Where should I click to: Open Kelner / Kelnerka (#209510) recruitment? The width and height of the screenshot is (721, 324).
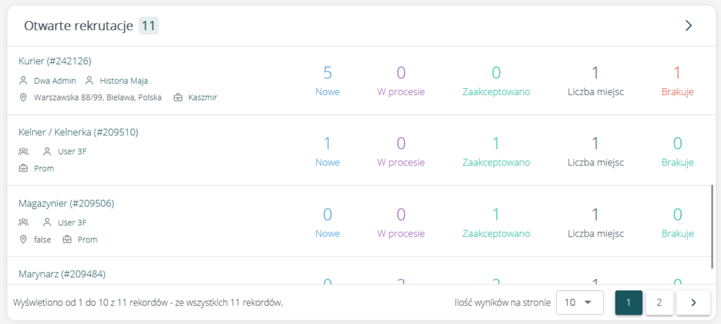point(73,132)
